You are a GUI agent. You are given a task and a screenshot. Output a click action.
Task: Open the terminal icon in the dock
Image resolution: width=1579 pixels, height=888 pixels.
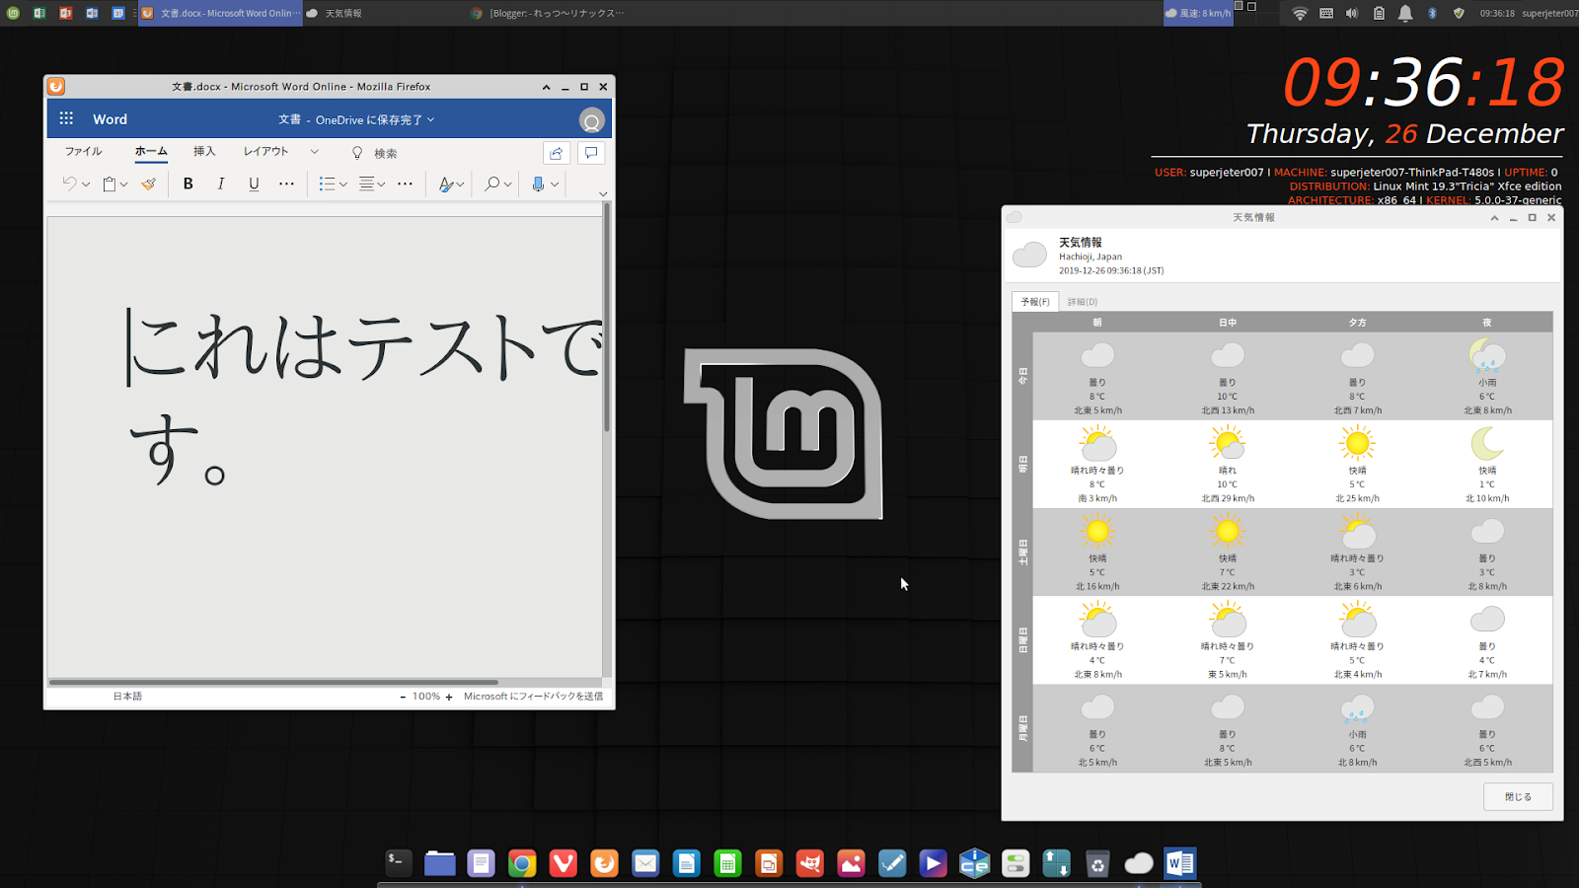point(398,863)
